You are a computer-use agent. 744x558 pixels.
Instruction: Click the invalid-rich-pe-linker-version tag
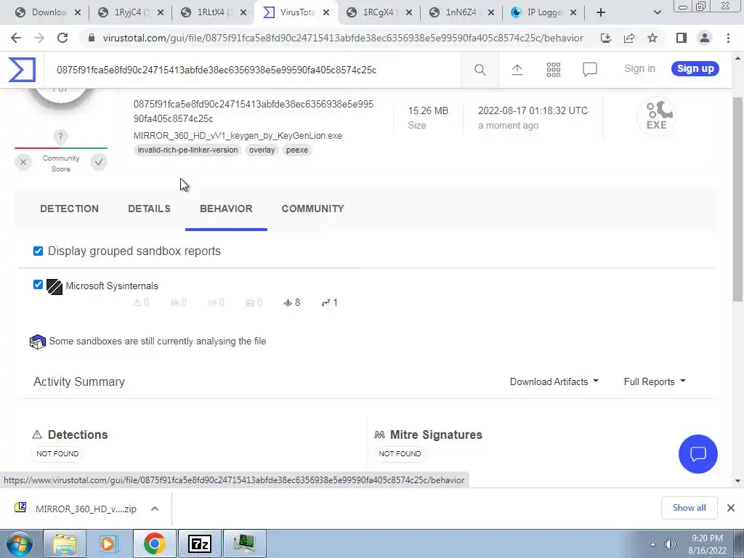[188, 150]
